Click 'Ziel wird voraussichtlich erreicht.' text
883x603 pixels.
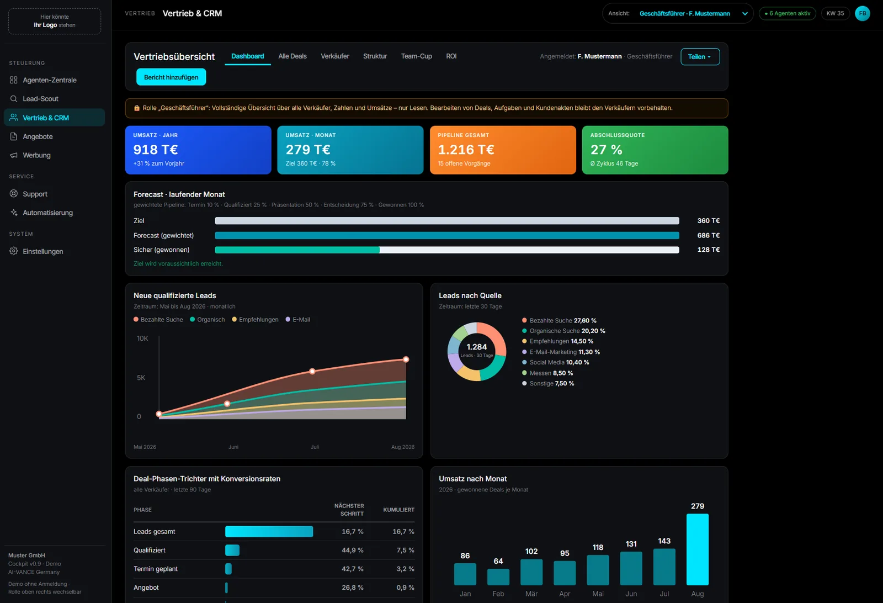click(178, 264)
